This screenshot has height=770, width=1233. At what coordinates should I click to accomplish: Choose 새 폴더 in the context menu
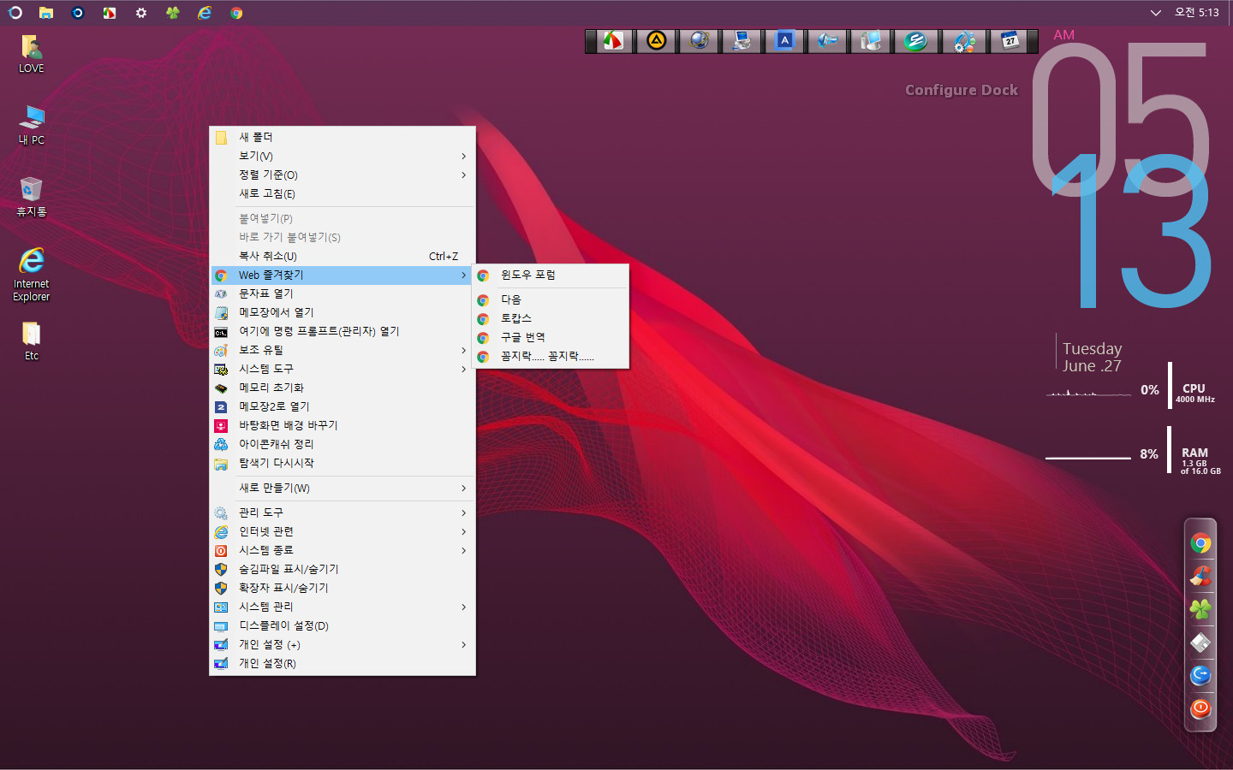(342, 137)
